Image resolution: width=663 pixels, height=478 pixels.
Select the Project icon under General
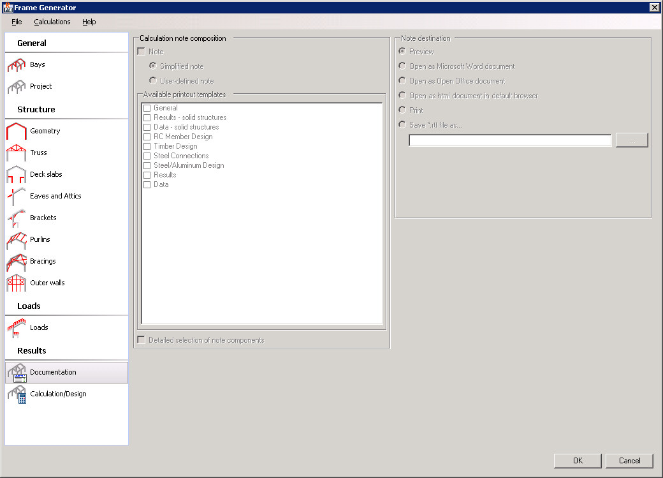(x=16, y=87)
